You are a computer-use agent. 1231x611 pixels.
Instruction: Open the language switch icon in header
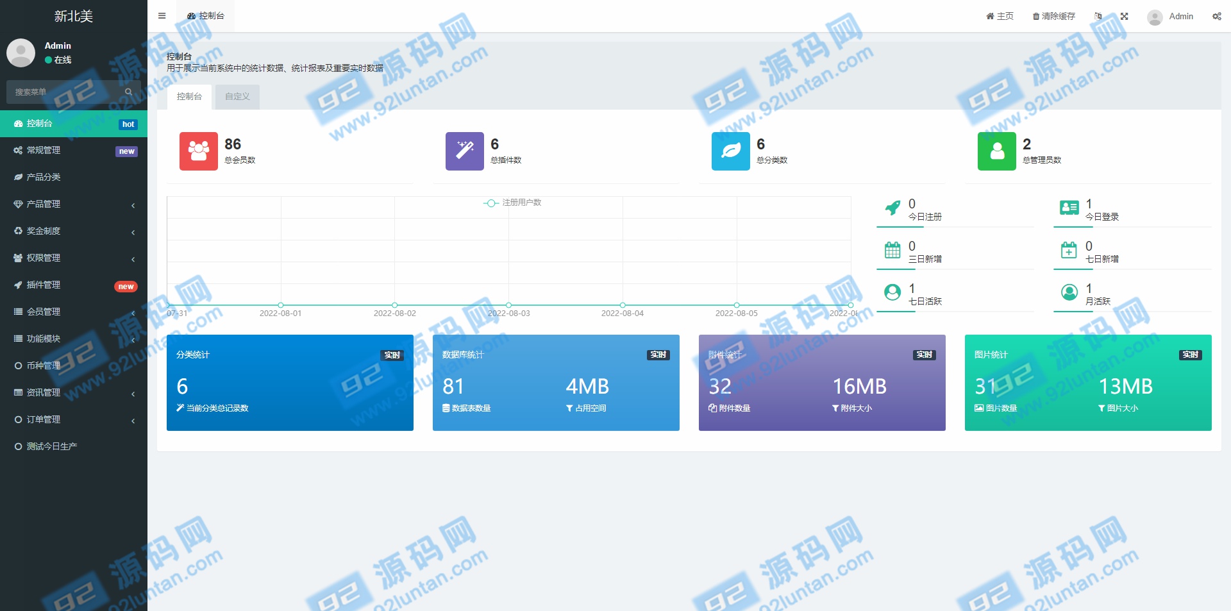point(1098,16)
